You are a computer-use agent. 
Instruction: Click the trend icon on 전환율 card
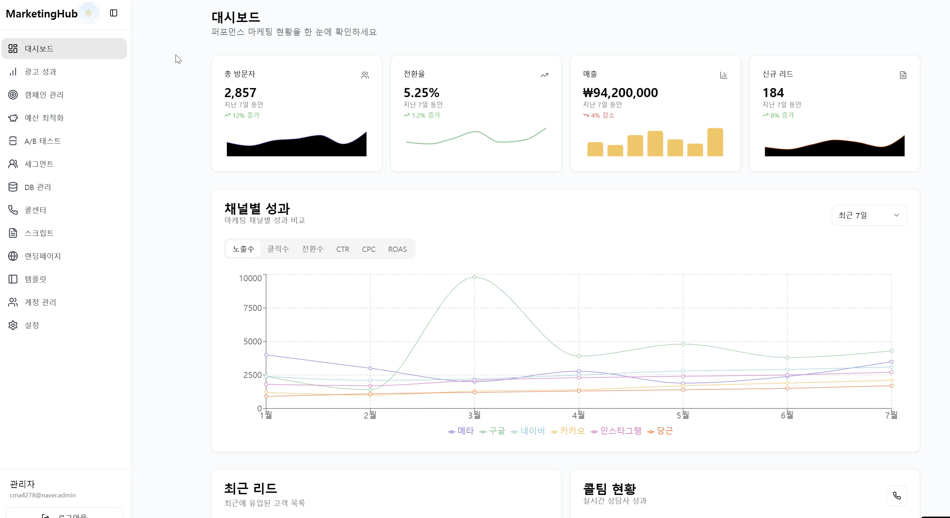(544, 75)
